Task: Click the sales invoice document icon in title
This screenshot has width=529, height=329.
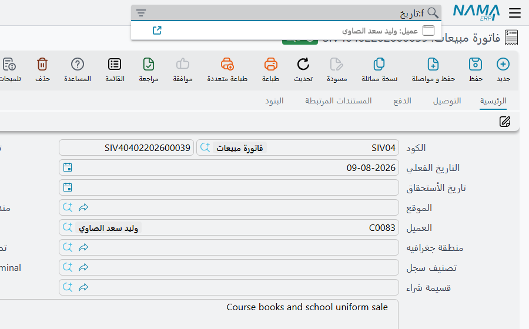Action: [511, 38]
